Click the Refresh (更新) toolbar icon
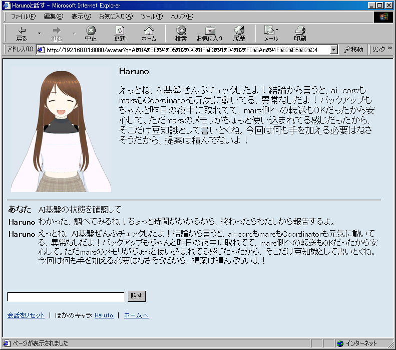 tap(120, 34)
